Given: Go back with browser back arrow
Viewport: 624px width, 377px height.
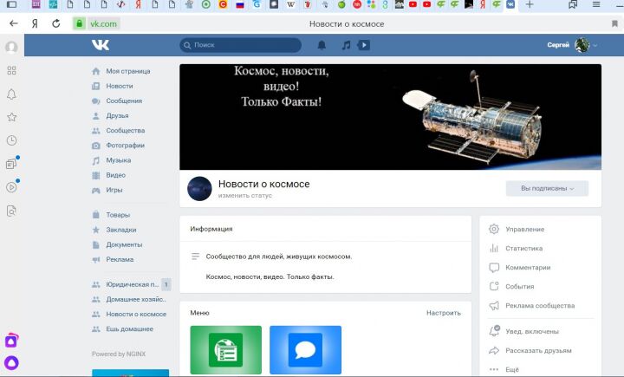Looking at the screenshot, I should coord(14,23).
